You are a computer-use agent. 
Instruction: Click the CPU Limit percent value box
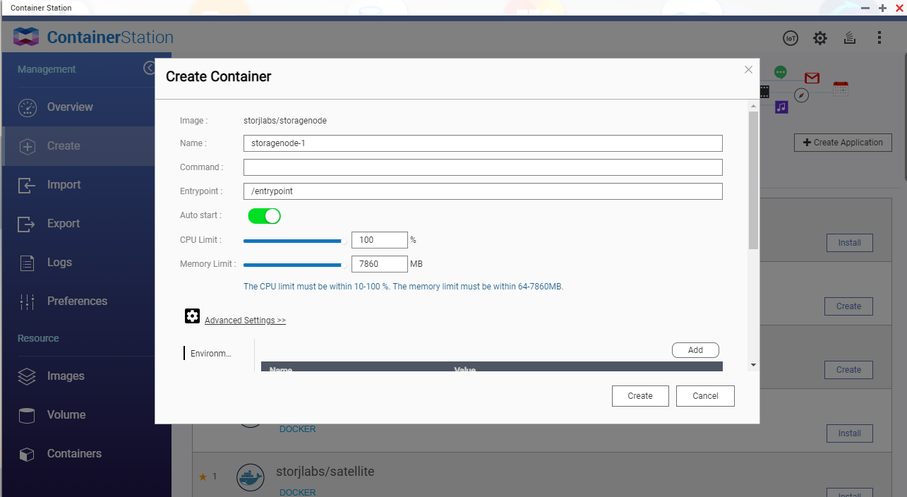pyautogui.click(x=380, y=240)
